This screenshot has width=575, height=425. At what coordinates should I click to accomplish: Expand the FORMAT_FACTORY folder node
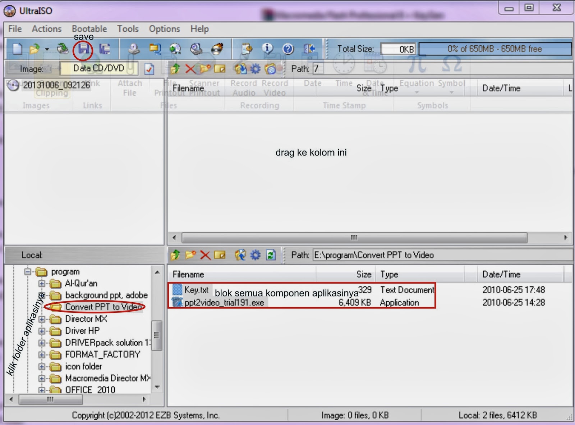[42, 355]
